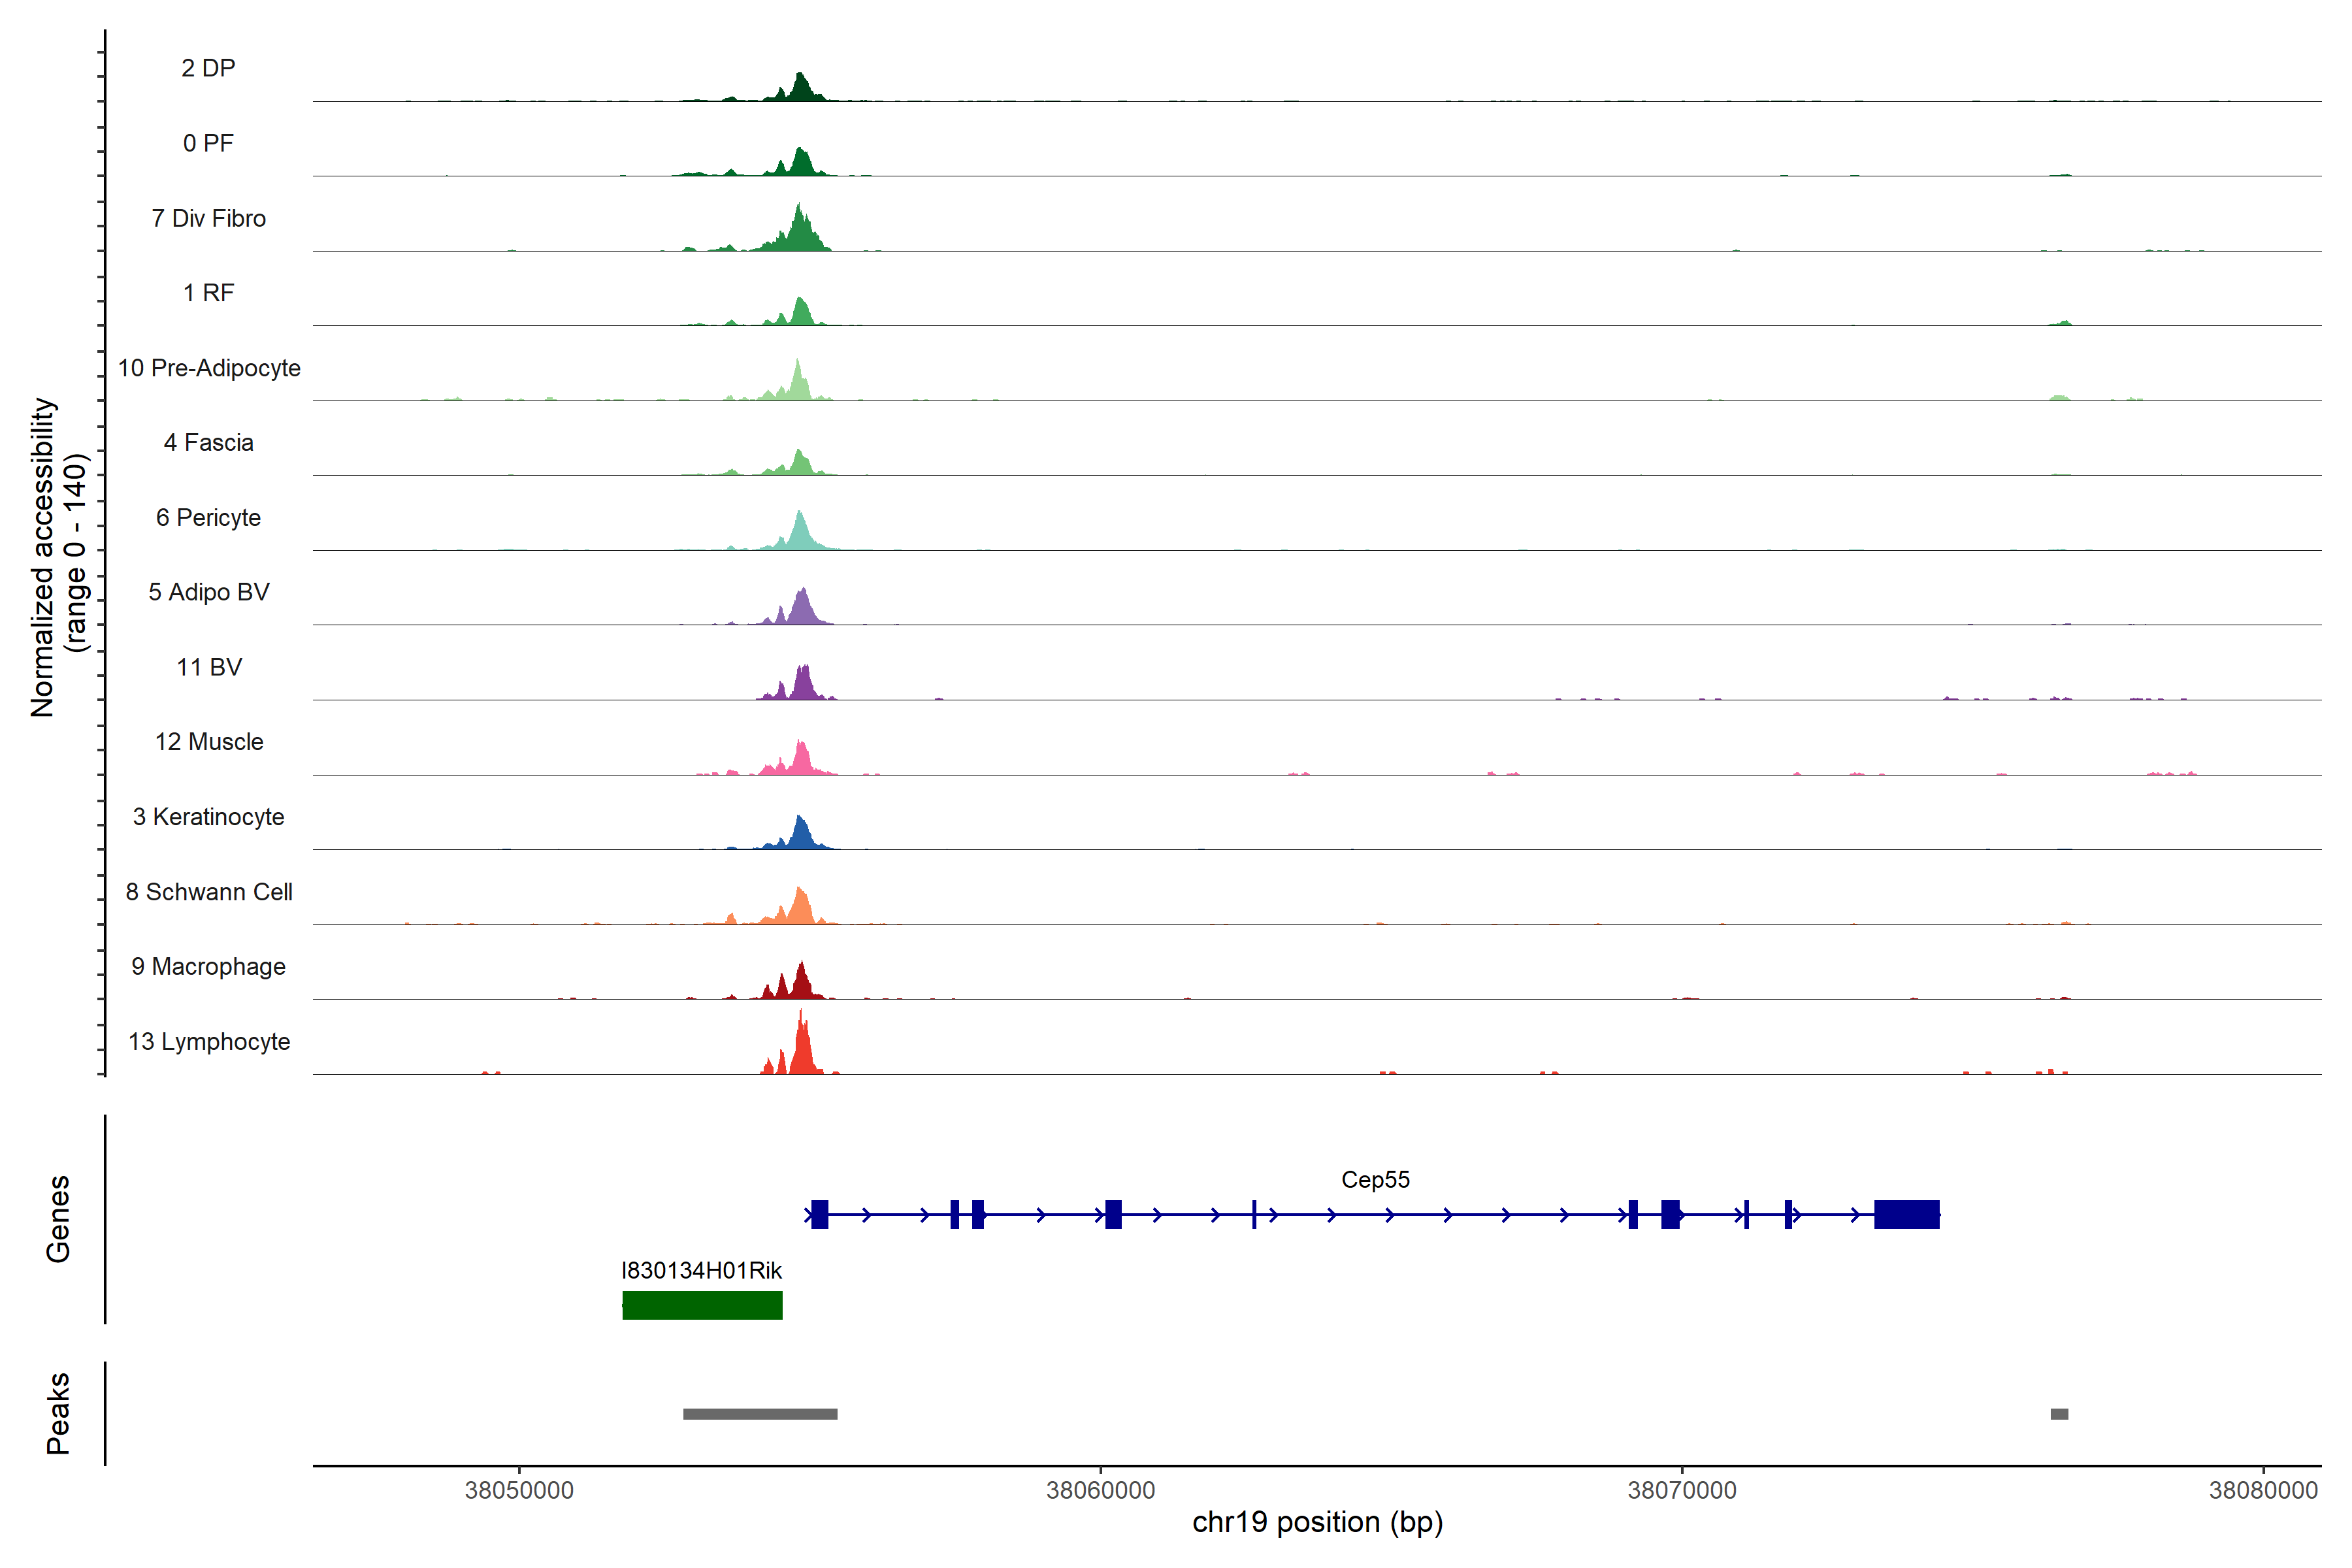The image size is (2352, 1568).
Task: Click the Cep55 gene label
Action: [1375, 1180]
